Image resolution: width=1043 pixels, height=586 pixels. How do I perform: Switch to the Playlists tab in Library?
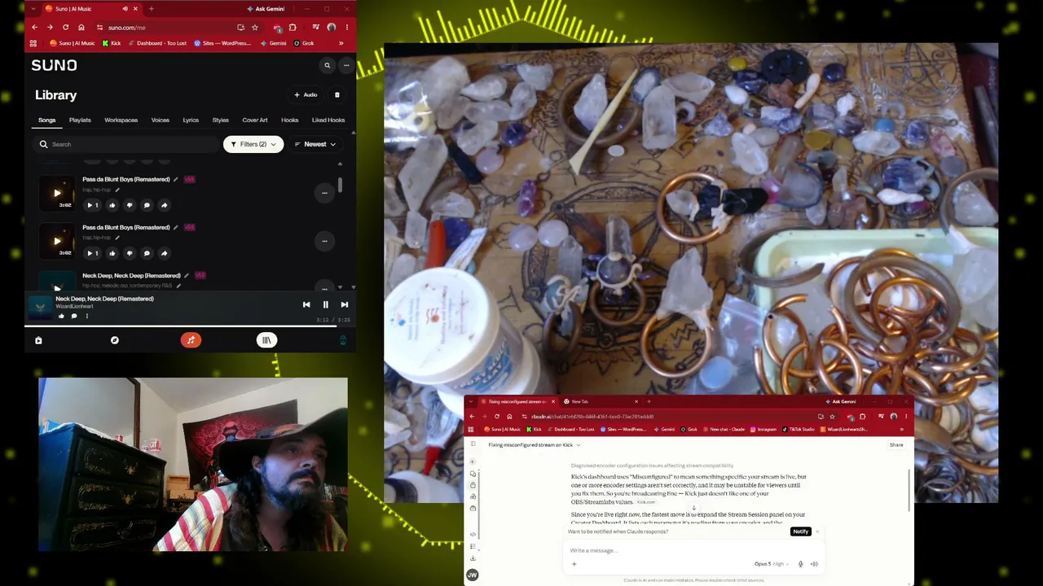point(80,120)
